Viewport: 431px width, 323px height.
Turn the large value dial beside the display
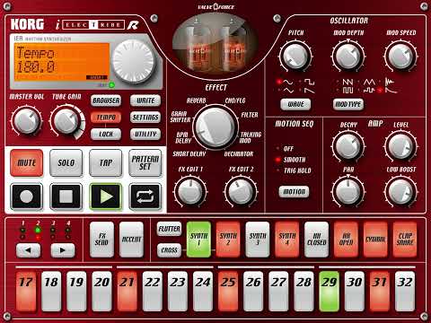134,61
